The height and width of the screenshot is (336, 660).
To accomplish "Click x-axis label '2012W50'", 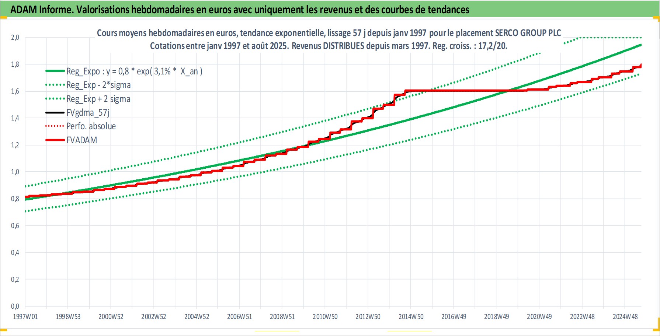I will click(x=368, y=316).
